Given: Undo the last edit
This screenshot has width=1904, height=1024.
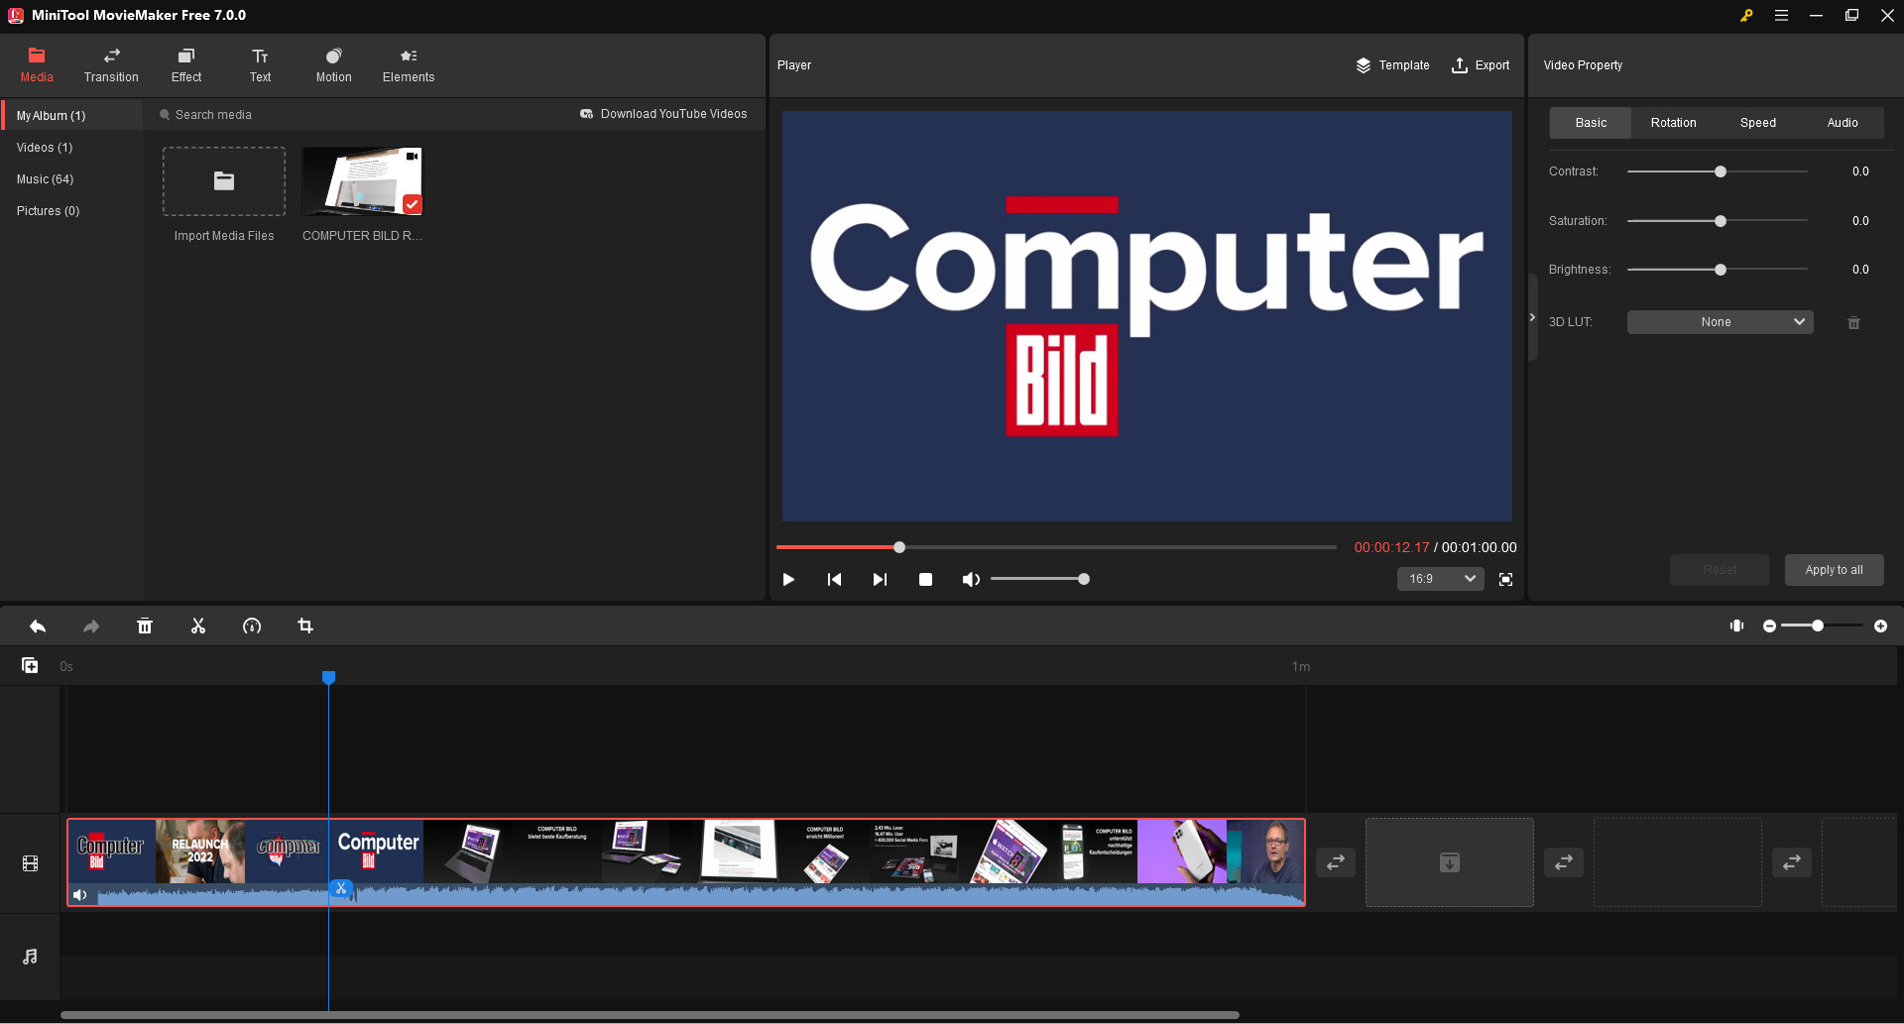Looking at the screenshot, I should click(38, 626).
